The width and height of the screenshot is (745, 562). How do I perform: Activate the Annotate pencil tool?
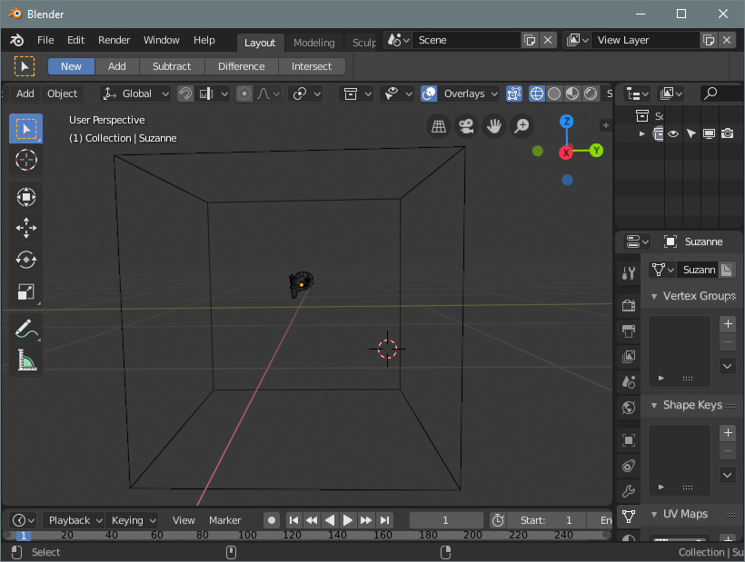coord(25,329)
